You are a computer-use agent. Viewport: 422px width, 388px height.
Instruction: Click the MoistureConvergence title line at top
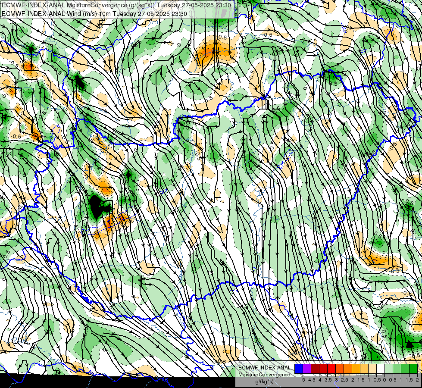point(116,5)
